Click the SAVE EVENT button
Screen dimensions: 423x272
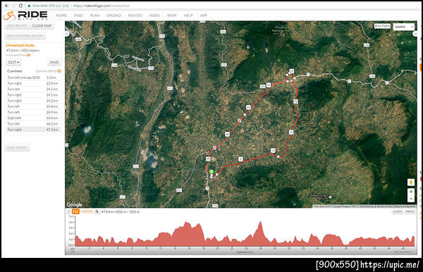coord(17,148)
